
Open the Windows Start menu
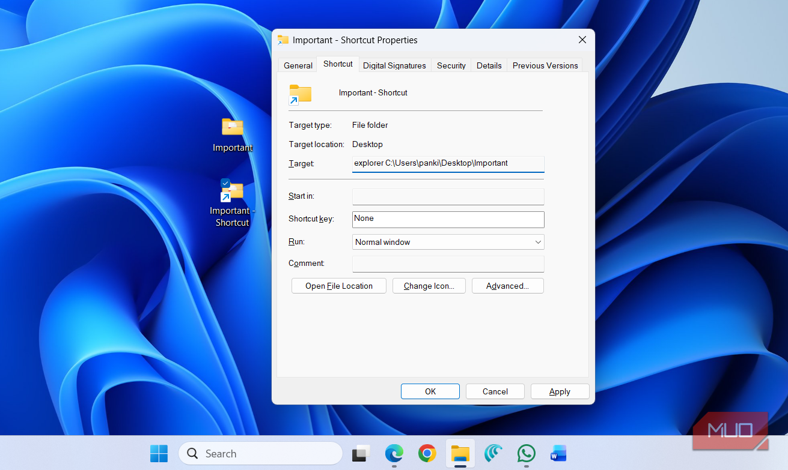(x=159, y=453)
